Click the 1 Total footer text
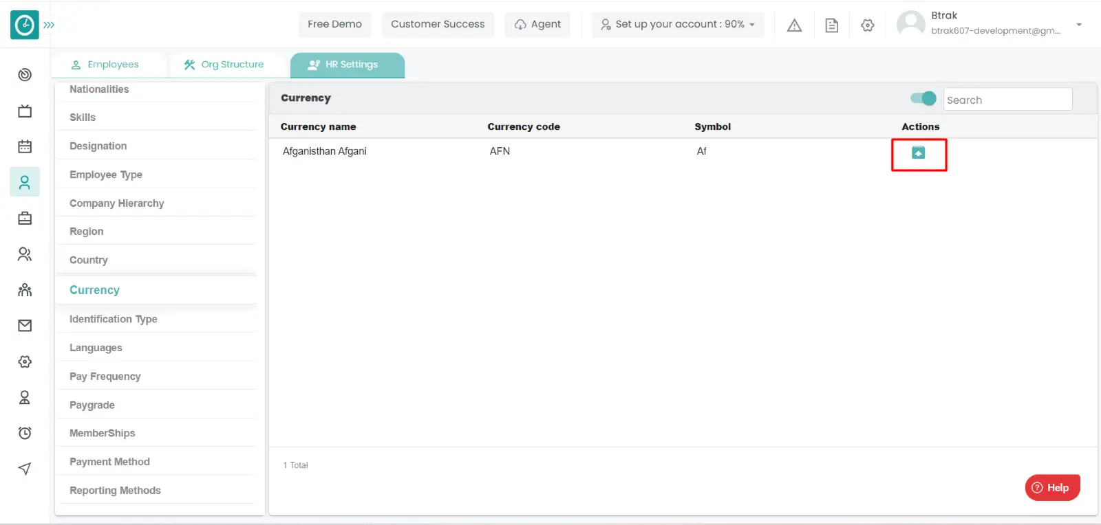Image resolution: width=1101 pixels, height=525 pixels. coord(296,465)
